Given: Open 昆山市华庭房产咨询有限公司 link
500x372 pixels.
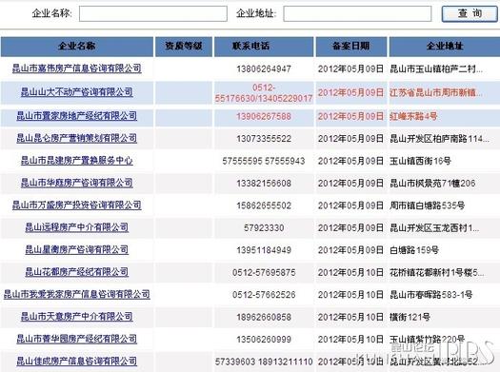Looking at the screenshot, I should (77, 183).
